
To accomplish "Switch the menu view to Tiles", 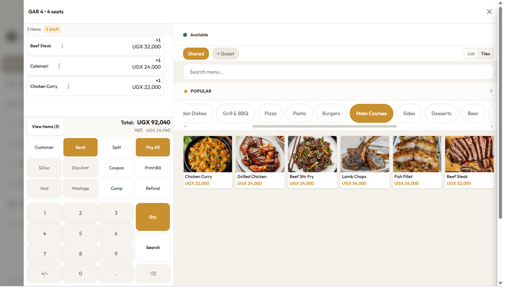I will [x=485, y=54].
